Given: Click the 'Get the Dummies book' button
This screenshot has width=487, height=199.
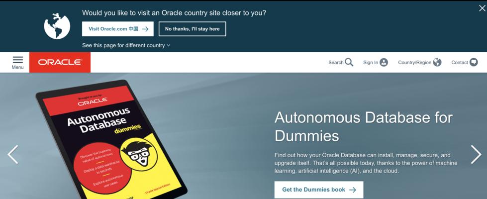Looking at the screenshot, I should [319, 190].
